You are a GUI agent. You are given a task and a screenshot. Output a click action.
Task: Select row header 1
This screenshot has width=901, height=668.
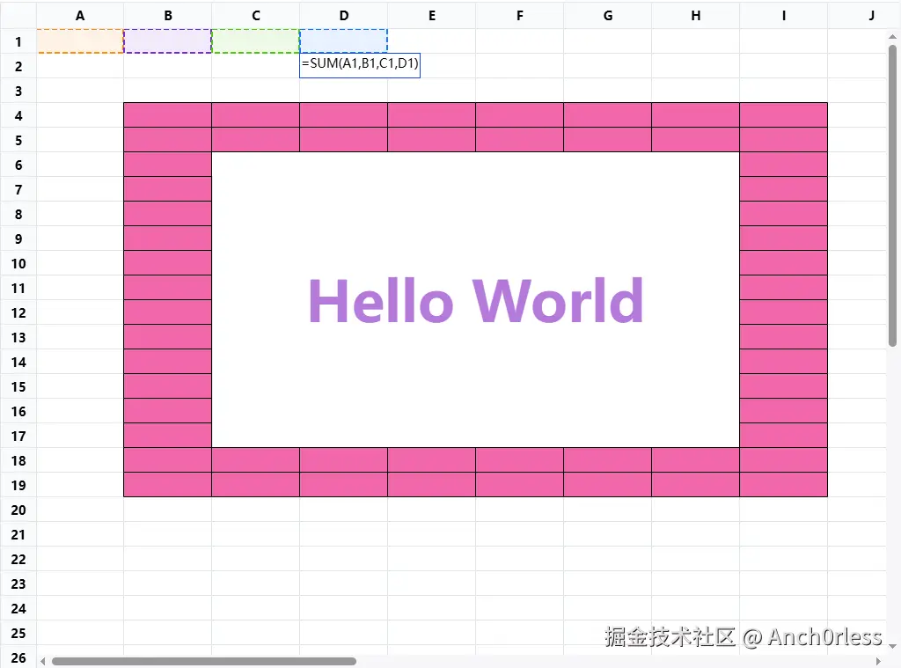(x=18, y=41)
